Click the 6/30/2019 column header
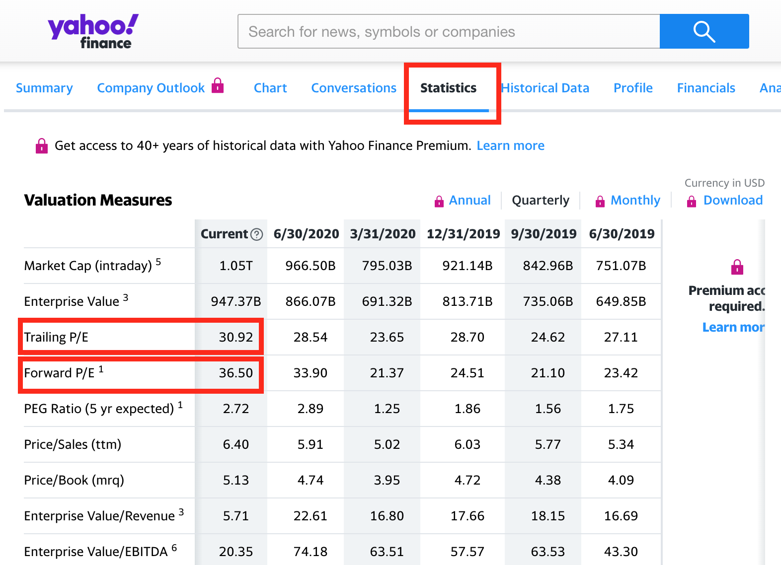This screenshot has height=565, width=781. pos(622,234)
